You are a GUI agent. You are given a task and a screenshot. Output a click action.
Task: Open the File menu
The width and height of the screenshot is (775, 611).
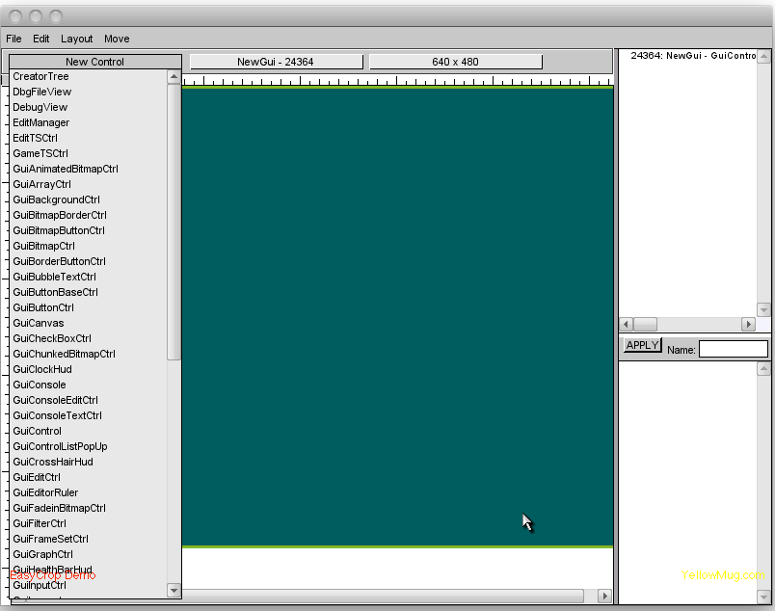point(13,39)
